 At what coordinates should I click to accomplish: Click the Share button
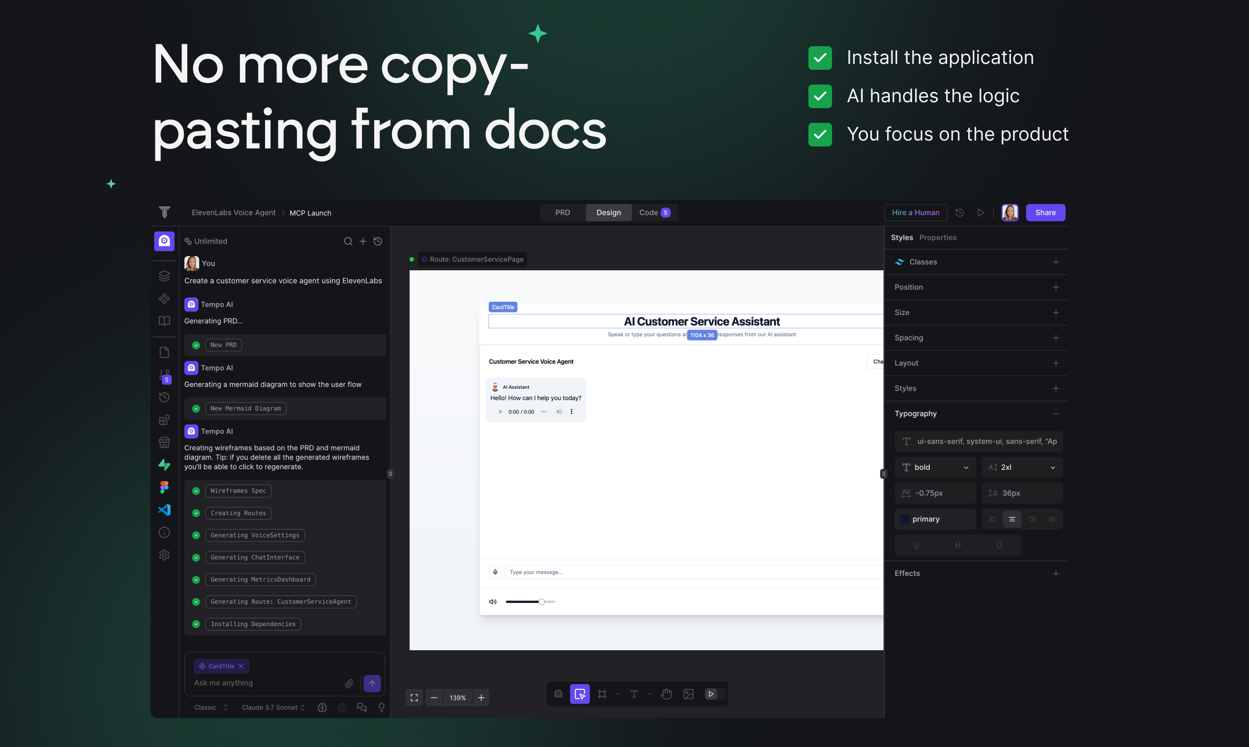pyautogui.click(x=1045, y=212)
